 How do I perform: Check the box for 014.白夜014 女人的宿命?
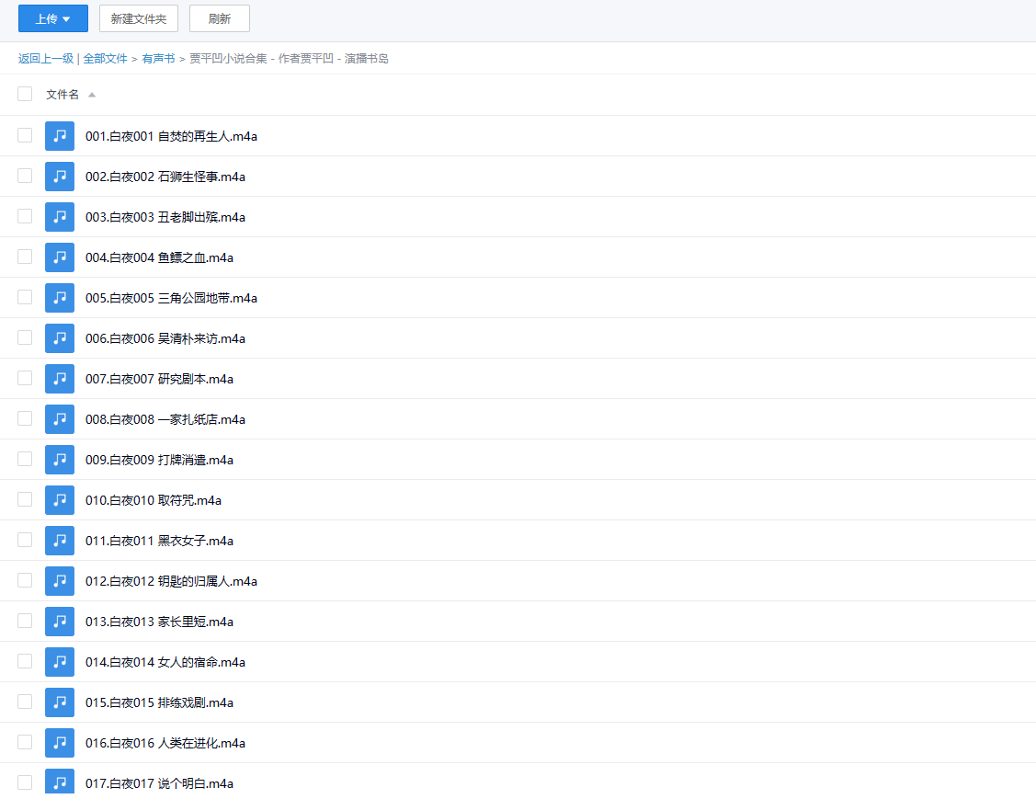pos(24,661)
